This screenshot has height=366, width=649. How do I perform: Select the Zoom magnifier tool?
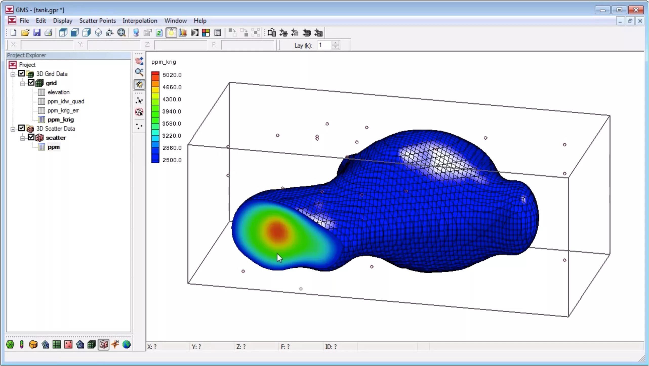(x=139, y=72)
